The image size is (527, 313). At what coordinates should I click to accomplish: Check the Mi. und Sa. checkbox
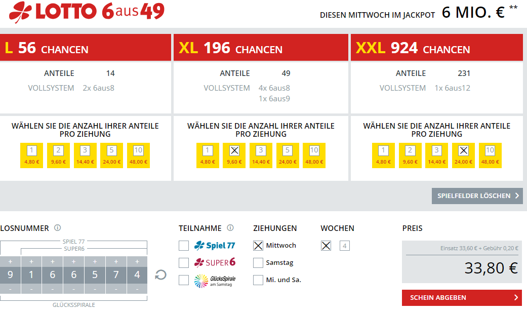(258, 280)
